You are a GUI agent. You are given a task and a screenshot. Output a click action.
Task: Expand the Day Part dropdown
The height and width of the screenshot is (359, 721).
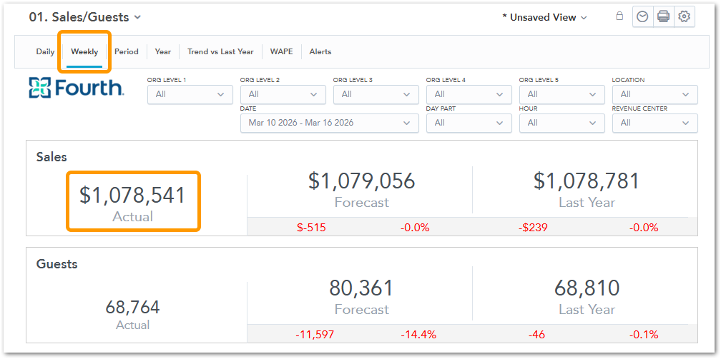(x=469, y=123)
